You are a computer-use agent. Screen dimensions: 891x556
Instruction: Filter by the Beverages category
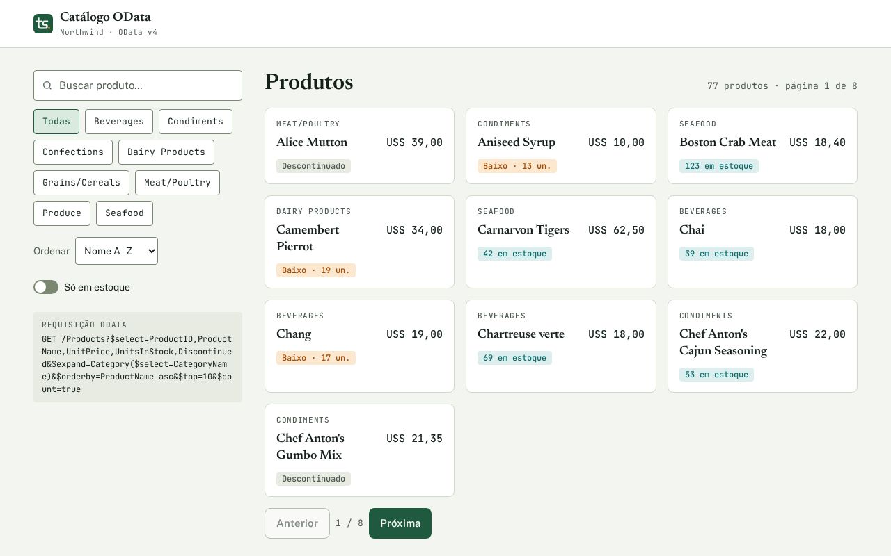[119, 122]
